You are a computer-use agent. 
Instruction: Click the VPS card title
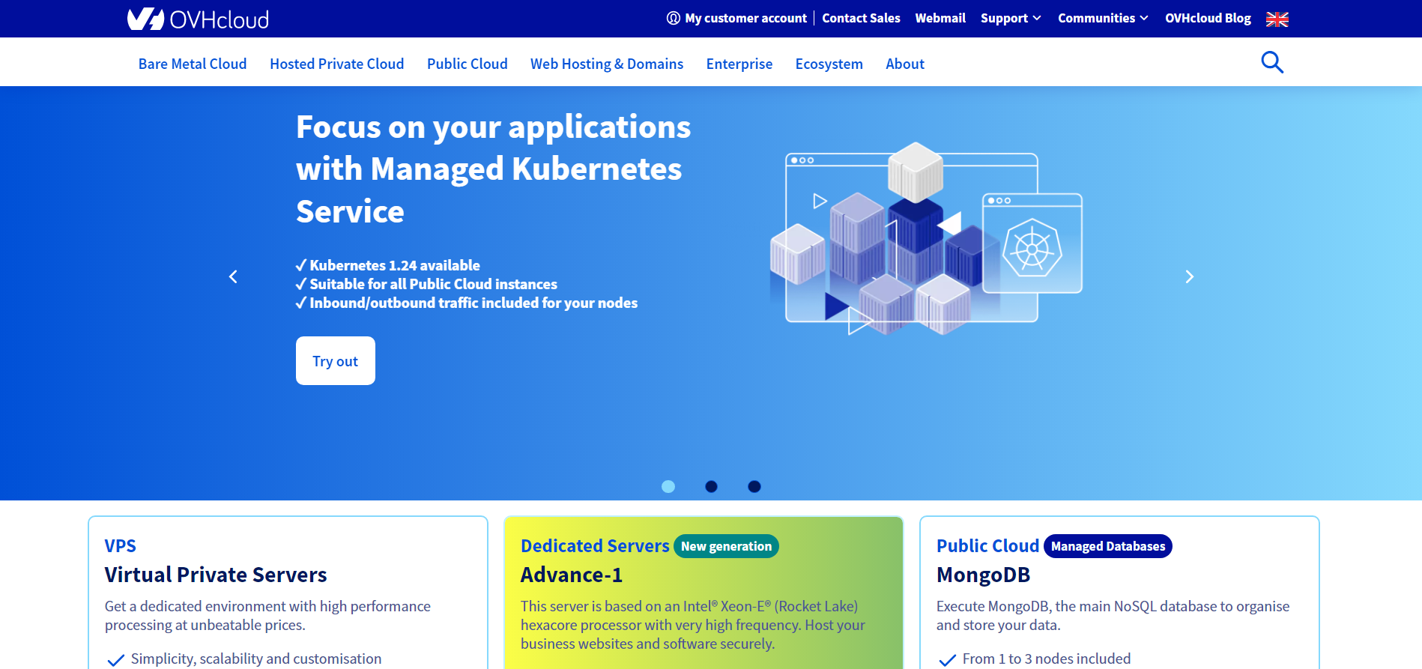[x=121, y=545]
